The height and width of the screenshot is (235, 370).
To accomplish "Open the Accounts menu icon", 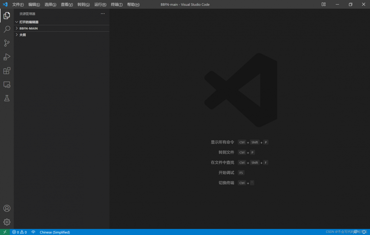I will pyautogui.click(x=7, y=208).
